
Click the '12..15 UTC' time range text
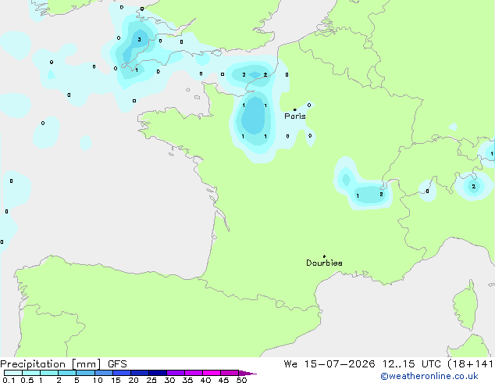pos(411,364)
